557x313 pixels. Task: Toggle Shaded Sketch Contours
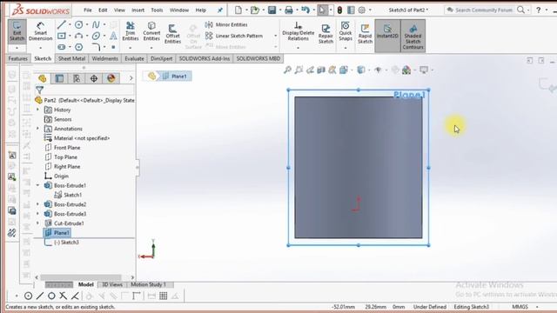tap(413, 37)
